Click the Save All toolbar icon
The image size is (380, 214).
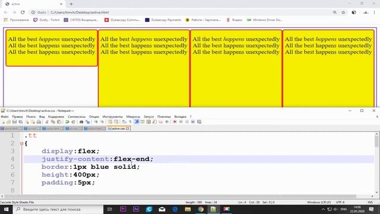pyautogui.click(x=21, y=122)
